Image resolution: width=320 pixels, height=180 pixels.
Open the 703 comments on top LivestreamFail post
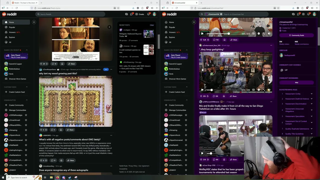point(216,40)
